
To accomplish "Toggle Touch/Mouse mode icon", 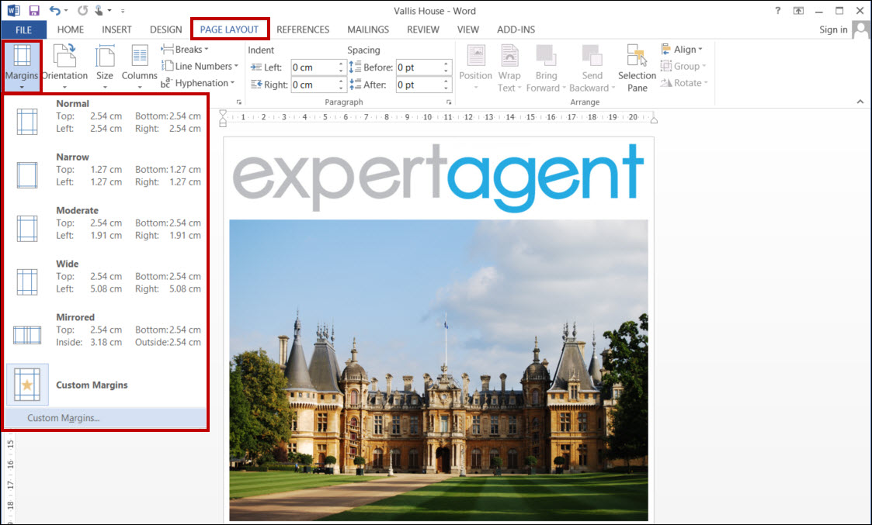I will [x=99, y=11].
